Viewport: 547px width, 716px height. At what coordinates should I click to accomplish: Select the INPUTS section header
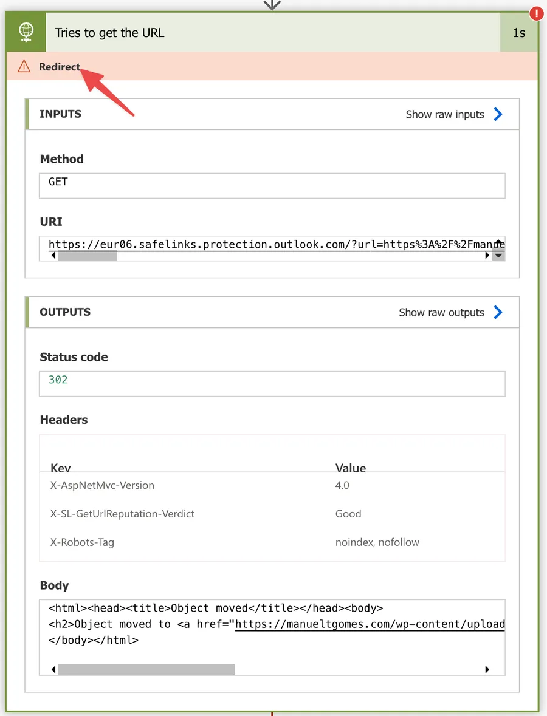click(x=59, y=114)
